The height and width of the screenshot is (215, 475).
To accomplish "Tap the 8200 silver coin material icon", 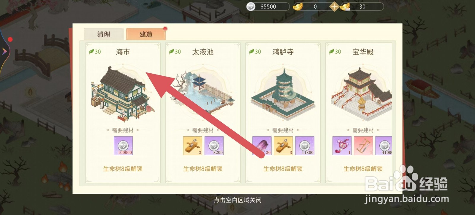I will [214, 146].
